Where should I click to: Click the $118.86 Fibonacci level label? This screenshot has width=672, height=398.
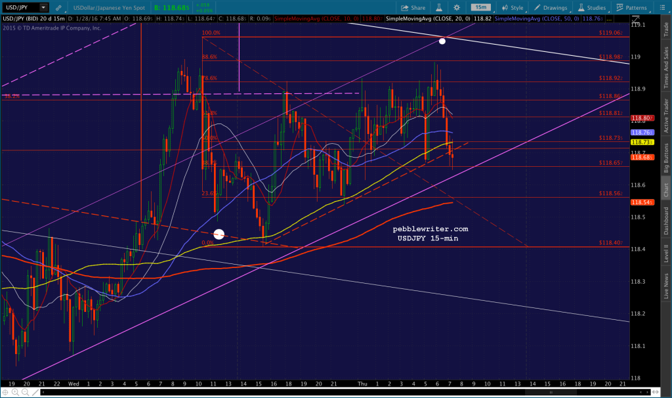coord(611,96)
